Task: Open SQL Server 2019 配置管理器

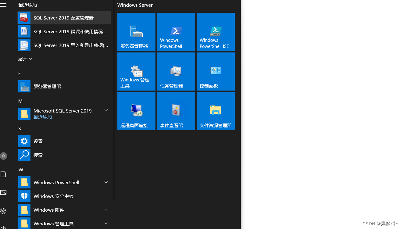Action: tap(63, 17)
